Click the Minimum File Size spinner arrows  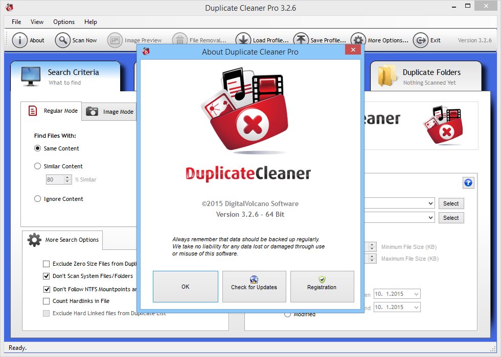click(372, 247)
